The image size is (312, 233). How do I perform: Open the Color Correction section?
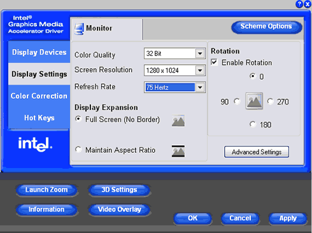point(39,96)
